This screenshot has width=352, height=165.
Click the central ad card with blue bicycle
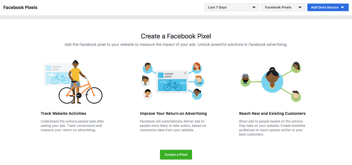pyautogui.click(x=172, y=82)
